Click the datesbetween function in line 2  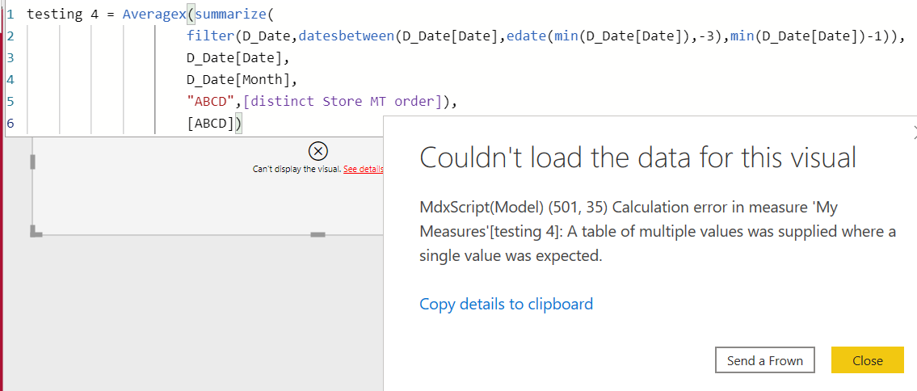(347, 37)
